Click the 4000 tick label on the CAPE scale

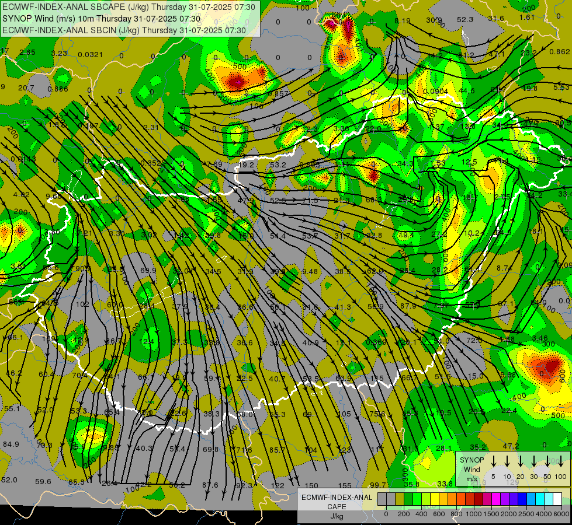pos(544,514)
